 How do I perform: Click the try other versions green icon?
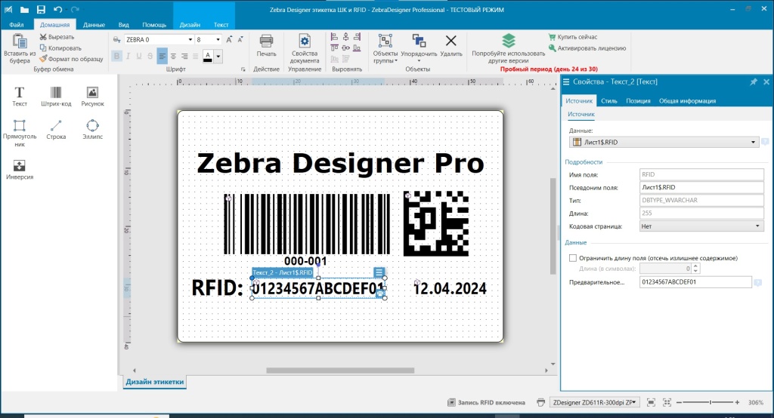point(509,41)
